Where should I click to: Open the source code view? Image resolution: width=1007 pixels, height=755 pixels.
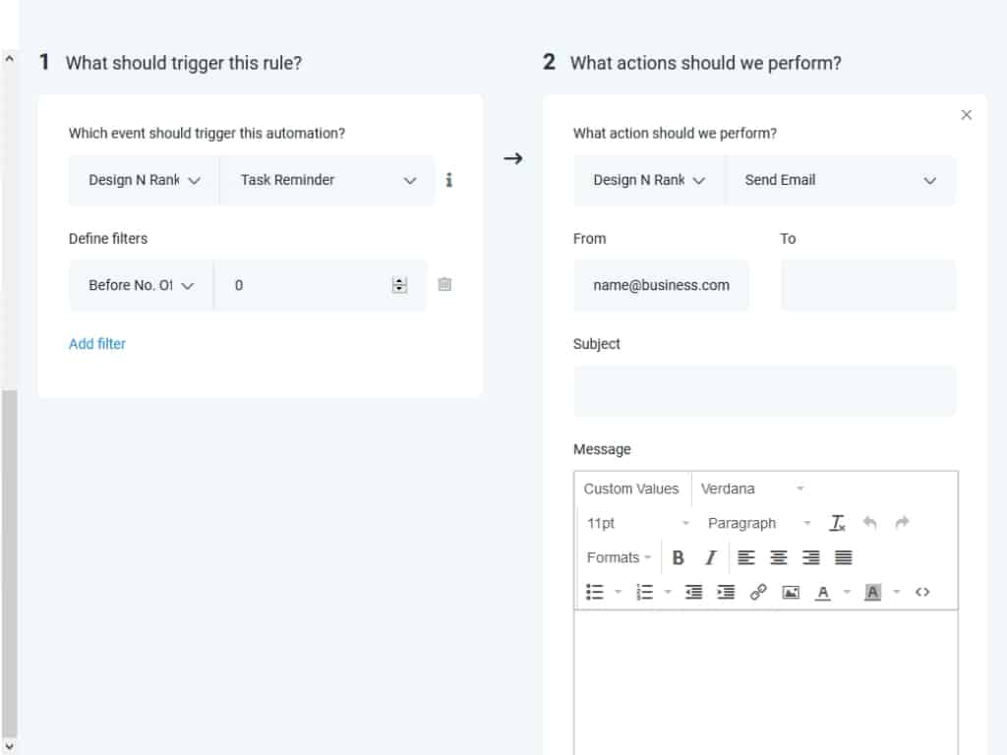pos(922,592)
